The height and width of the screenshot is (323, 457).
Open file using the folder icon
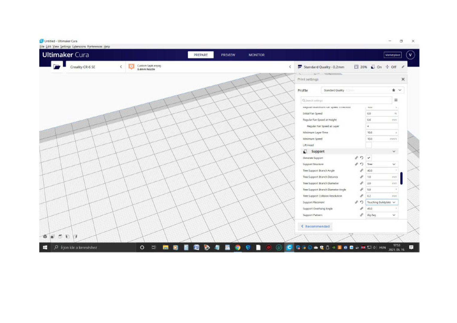click(x=57, y=67)
